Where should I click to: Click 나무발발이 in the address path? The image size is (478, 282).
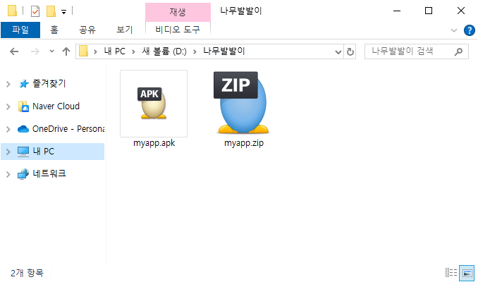[x=224, y=51]
